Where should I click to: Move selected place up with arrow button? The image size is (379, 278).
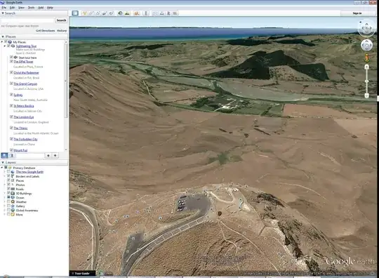pos(48,155)
